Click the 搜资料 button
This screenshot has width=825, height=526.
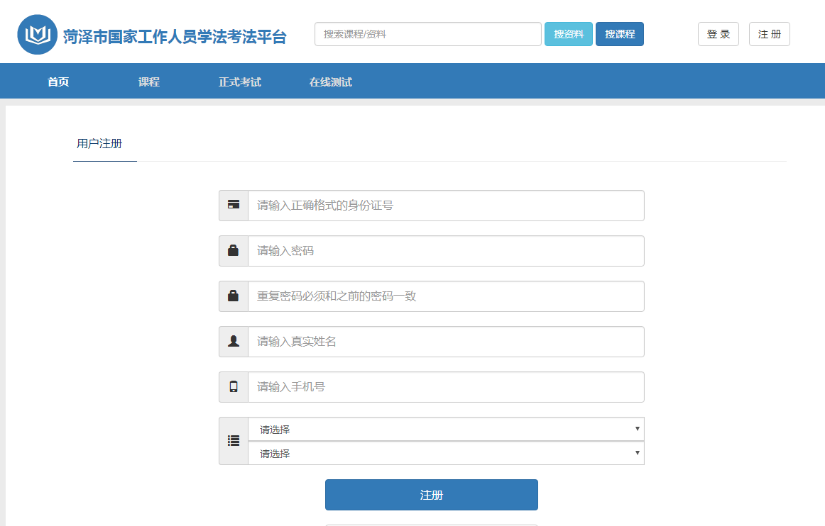coord(568,34)
